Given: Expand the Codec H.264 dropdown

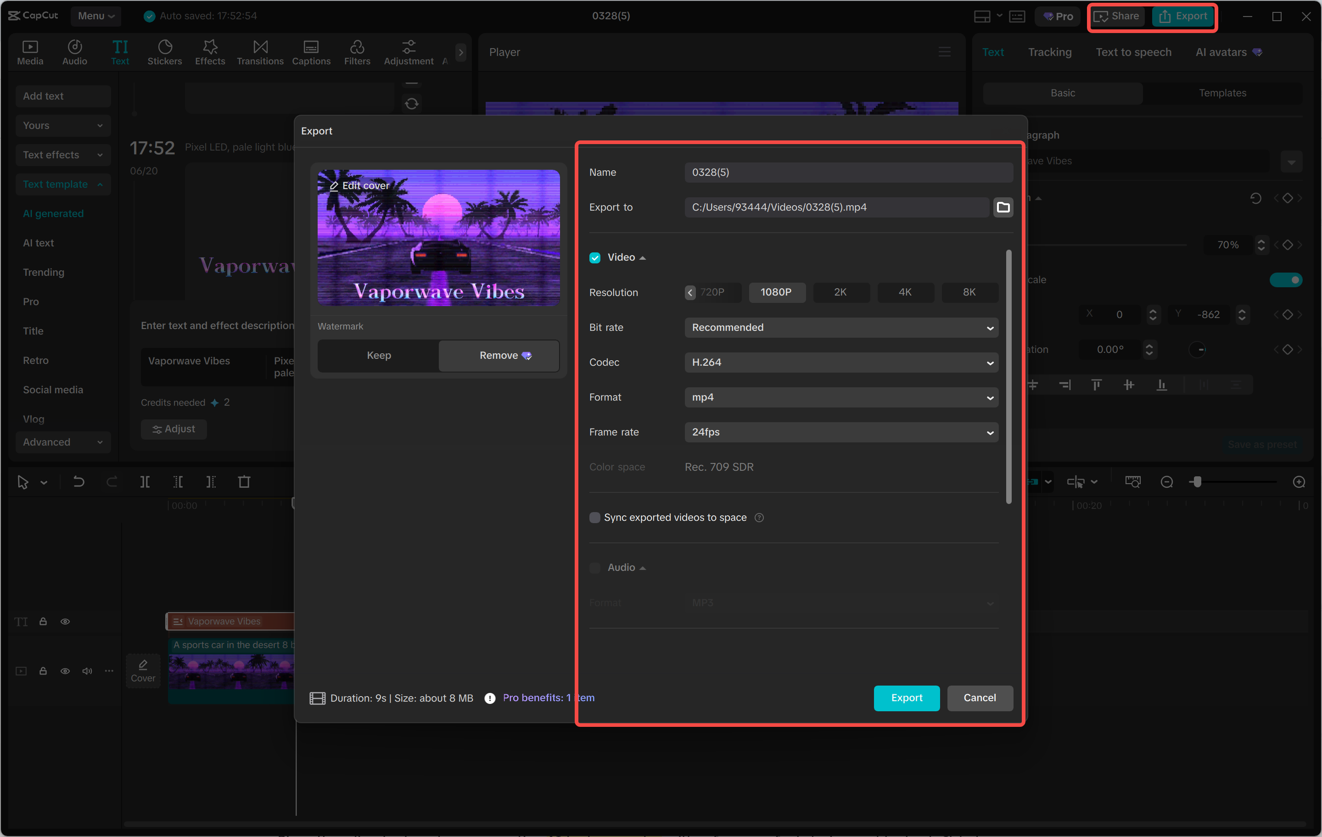Looking at the screenshot, I should [x=840, y=362].
